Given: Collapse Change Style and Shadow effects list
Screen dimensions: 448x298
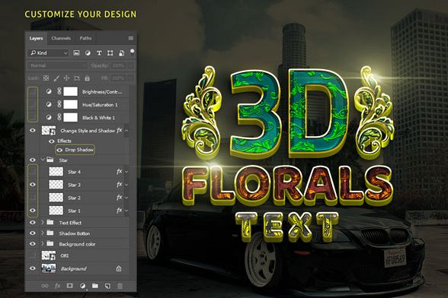Looking at the screenshot, I should (x=126, y=131).
